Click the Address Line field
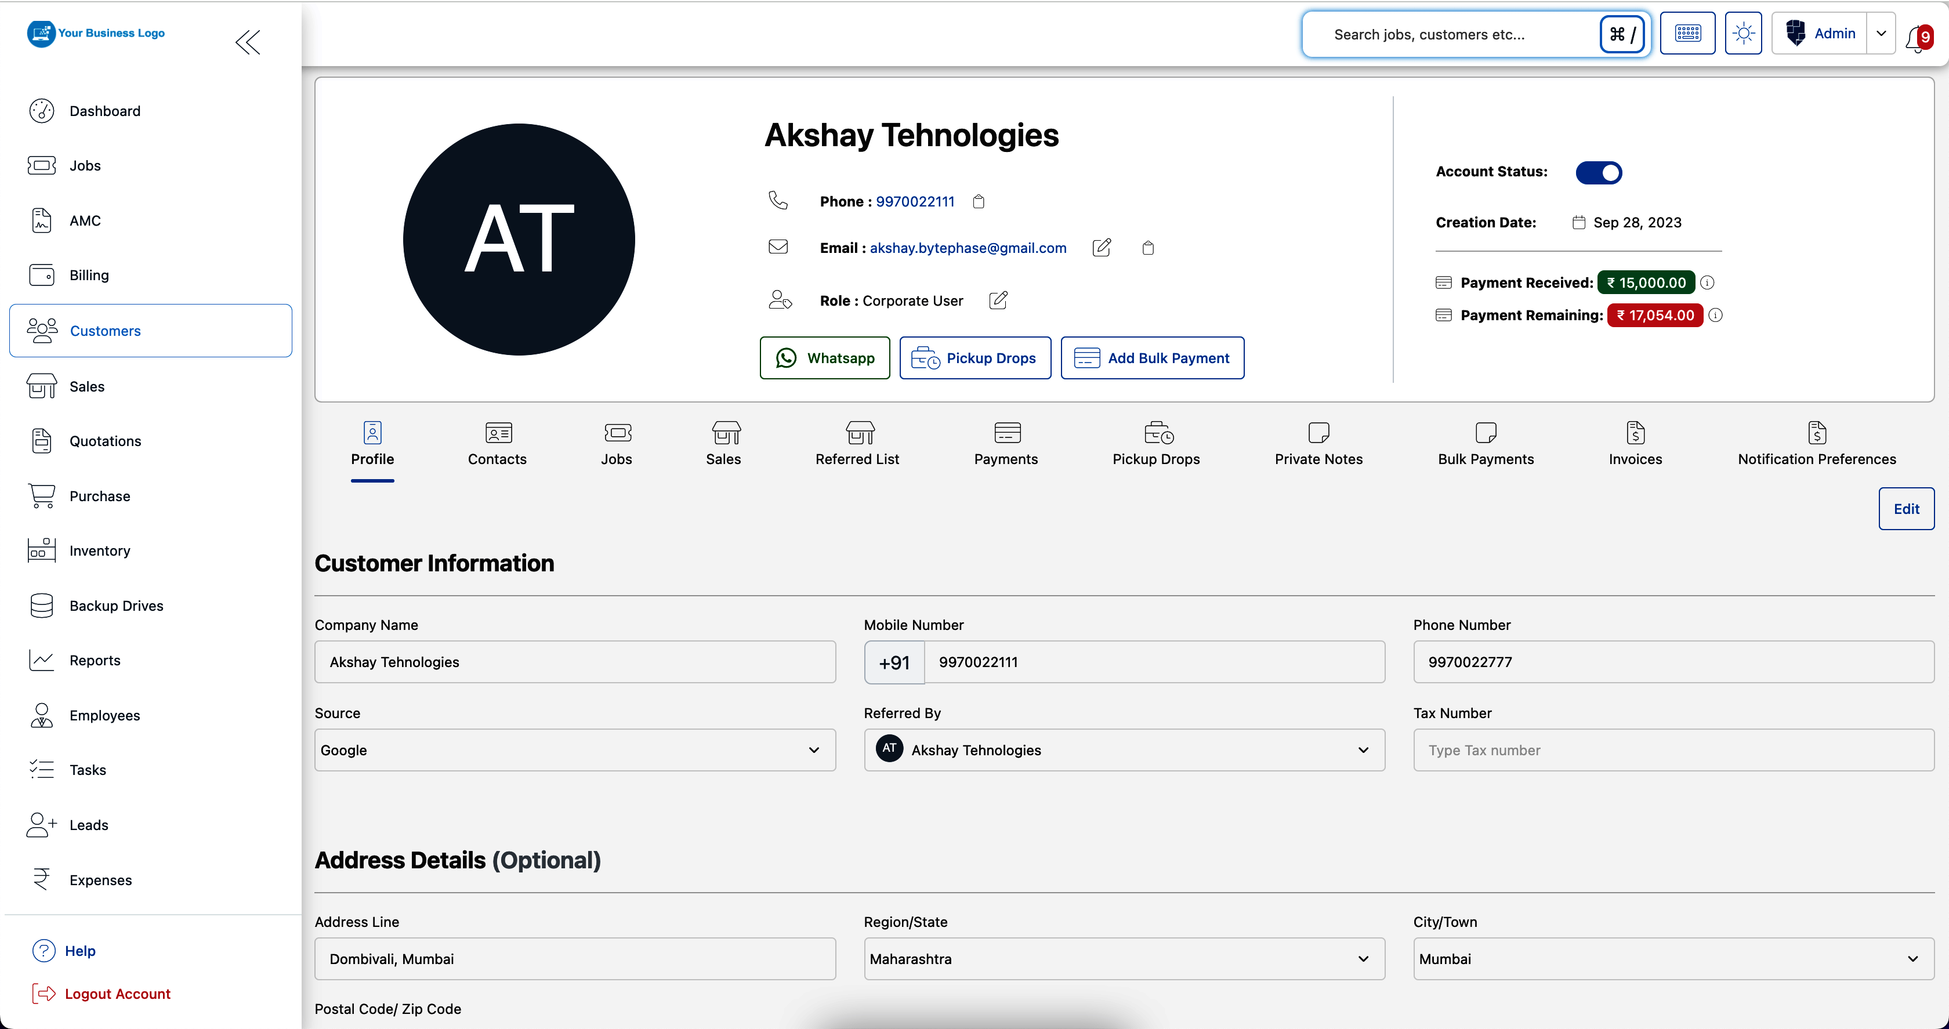The image size is (1949, 1029). tap(575, 959)
